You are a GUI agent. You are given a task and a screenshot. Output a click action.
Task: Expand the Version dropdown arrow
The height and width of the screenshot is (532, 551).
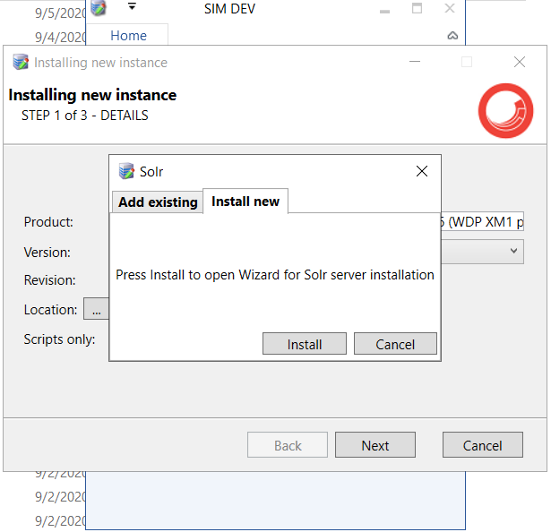pos(513,251)
